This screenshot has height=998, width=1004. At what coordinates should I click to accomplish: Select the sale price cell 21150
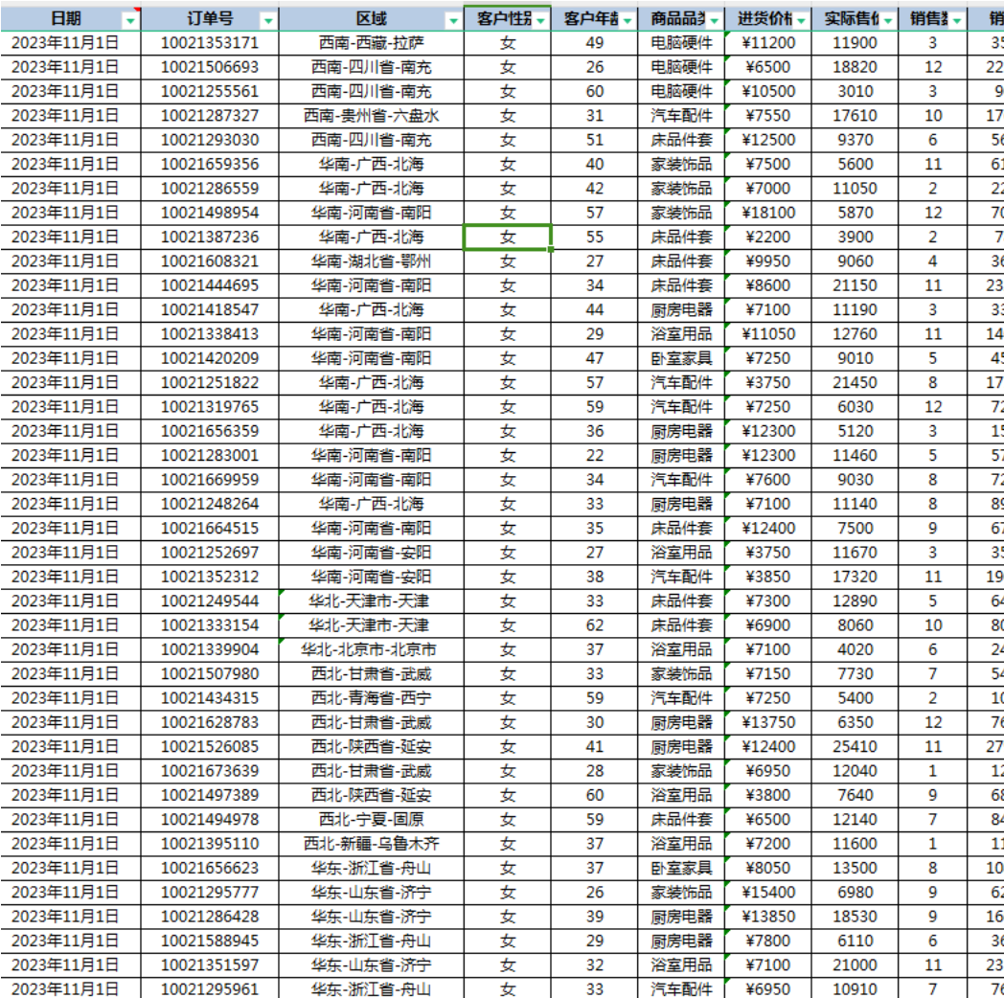point(855,285)
